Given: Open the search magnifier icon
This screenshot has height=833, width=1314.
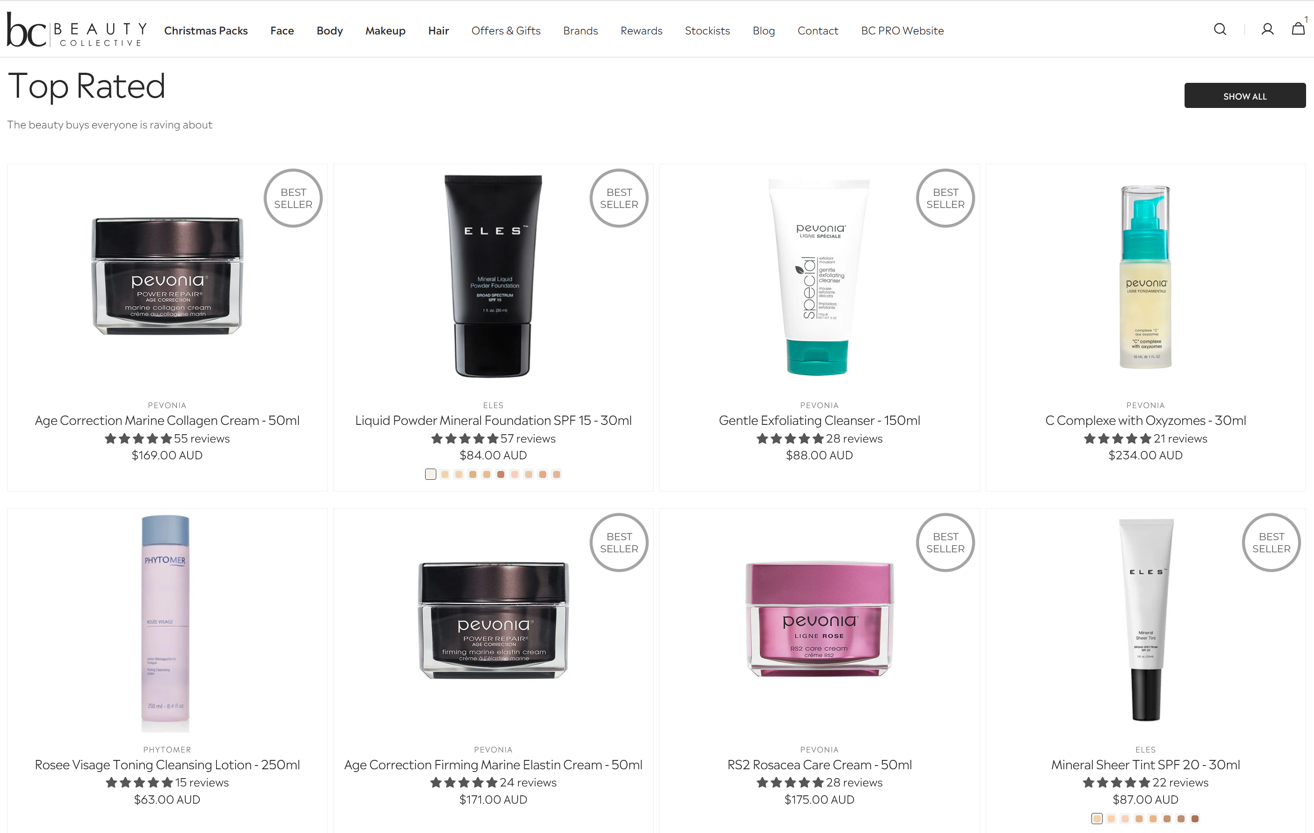Looking at the screenshot, I should click(x=1219, y=29).
